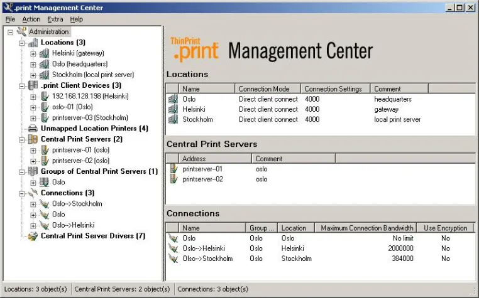Click the Oslo-->Helsinki connection icon in tree
Image resolution: width=479 pixels, height=298 pixels.
click(x=44, y=225)
